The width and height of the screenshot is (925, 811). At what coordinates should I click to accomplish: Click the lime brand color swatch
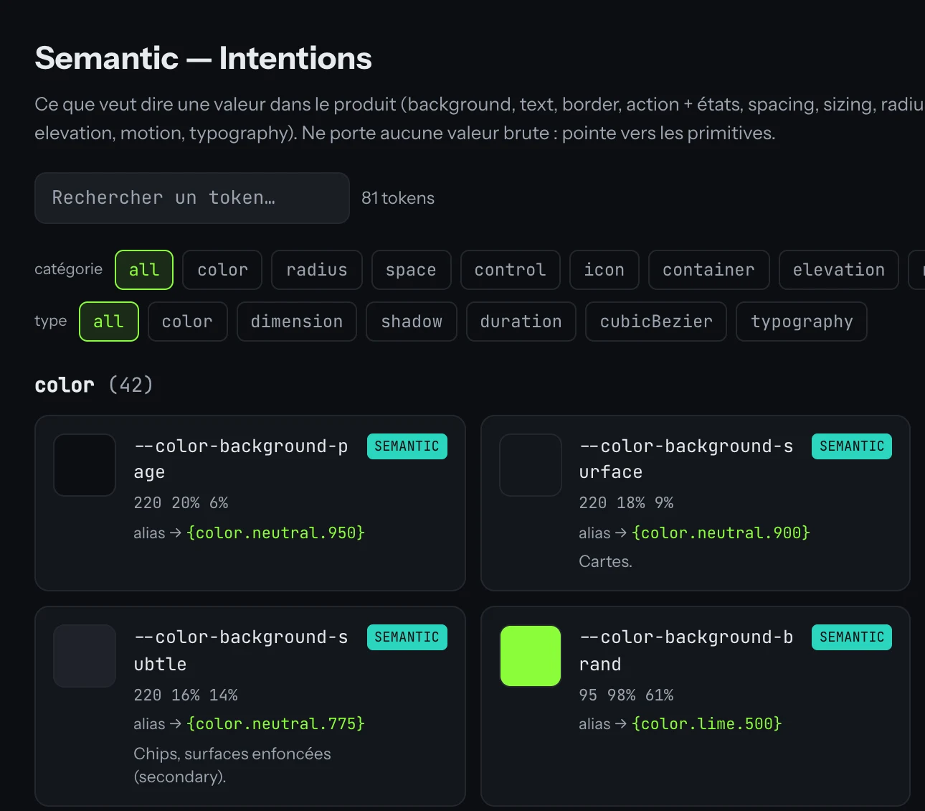531,656
